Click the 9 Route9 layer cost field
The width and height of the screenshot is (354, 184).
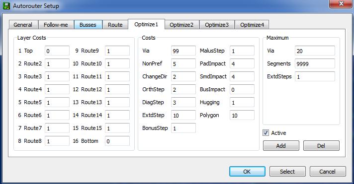(117, 51)
